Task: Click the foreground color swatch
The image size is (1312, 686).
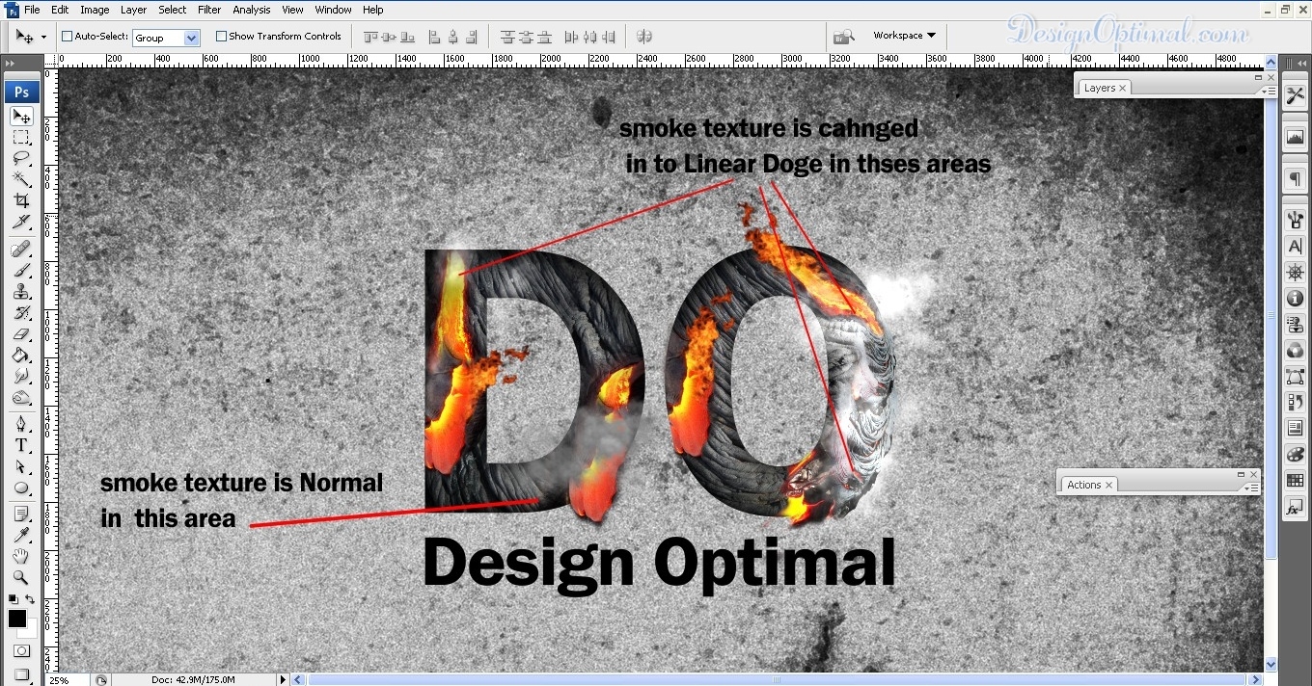Action: click(x=16, y=619)
